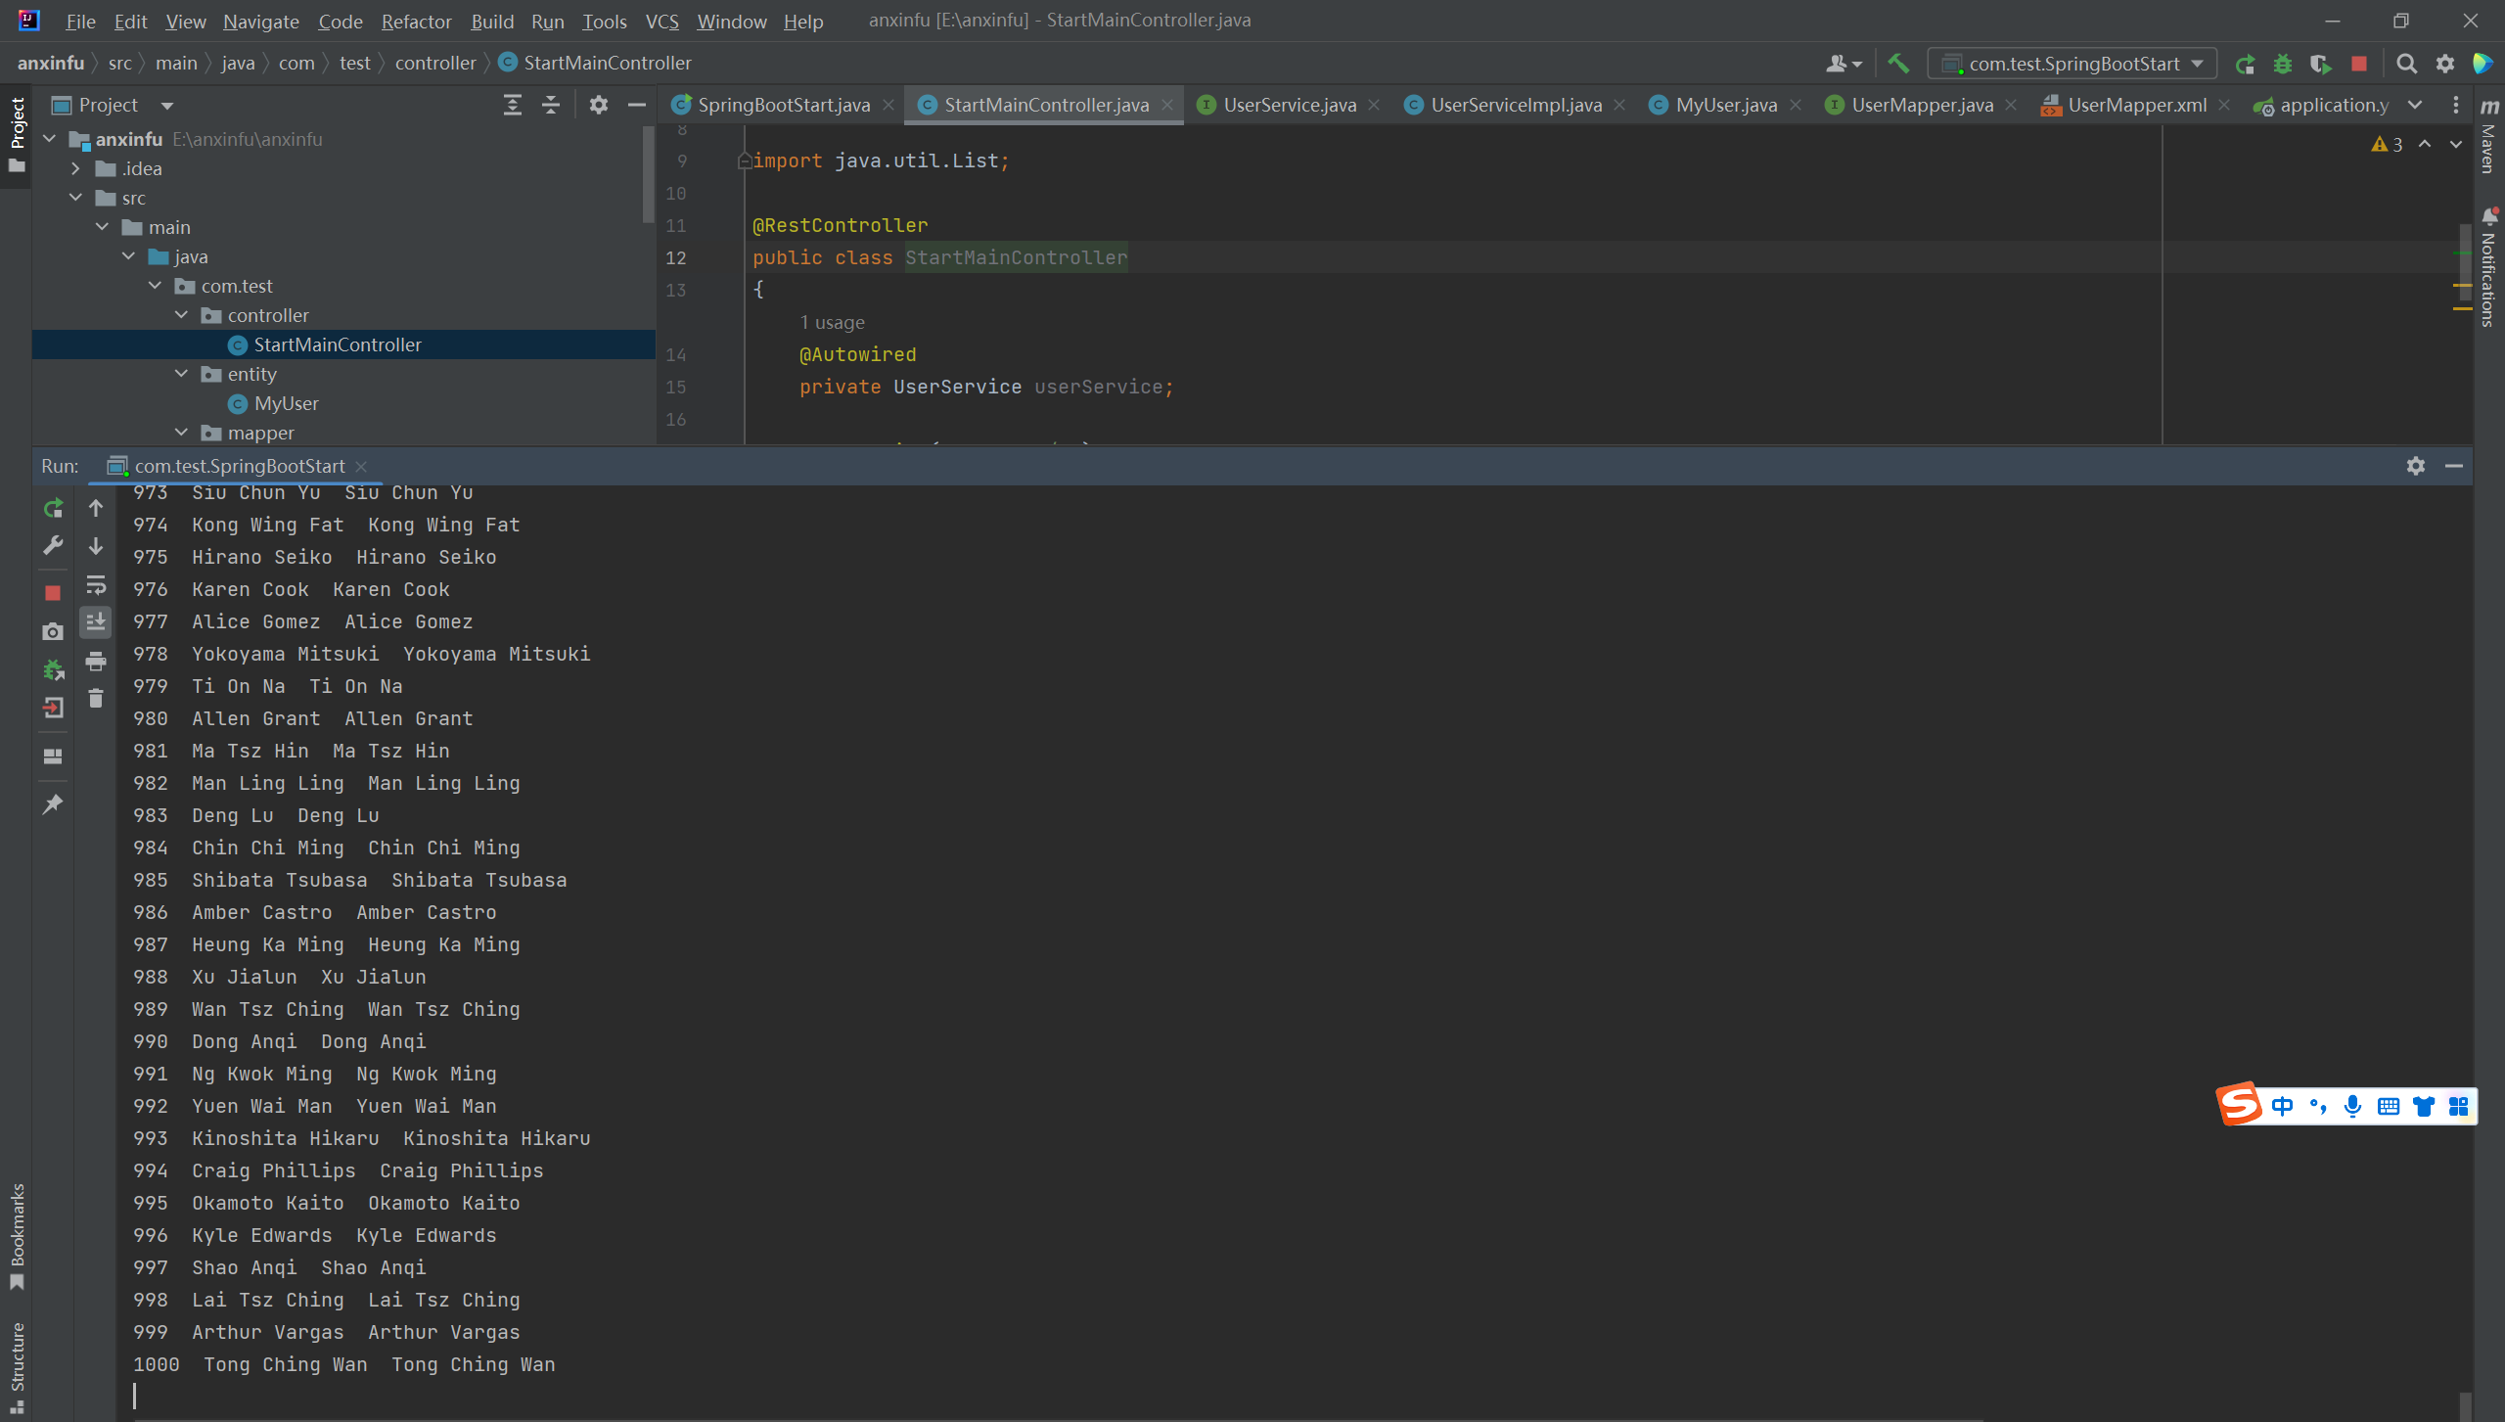Click the controller breadcrumb in navigation bar
2505x1422 pixels.
click(x=434, y=63)
